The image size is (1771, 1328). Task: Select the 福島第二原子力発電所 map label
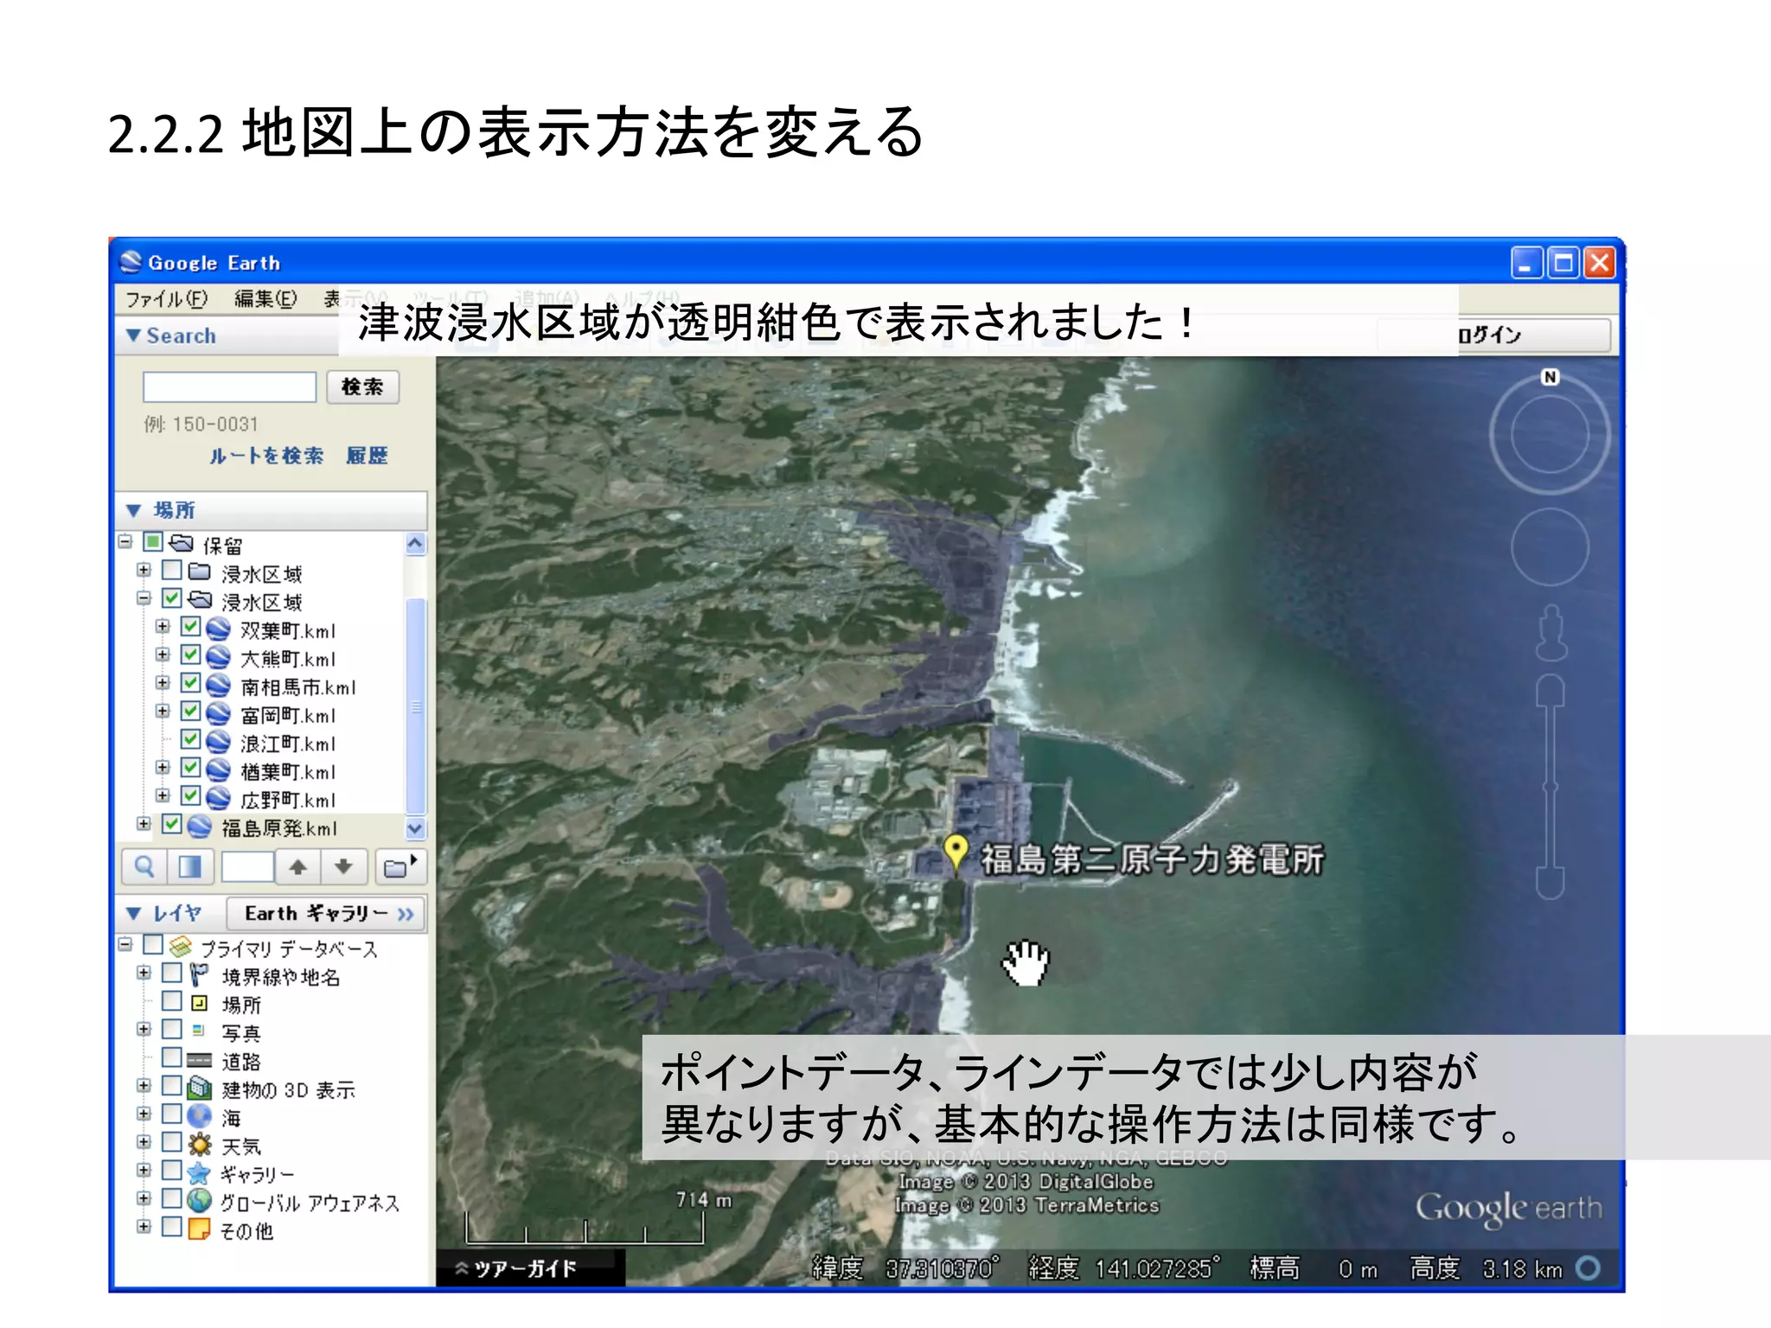tap(1152, 859)
